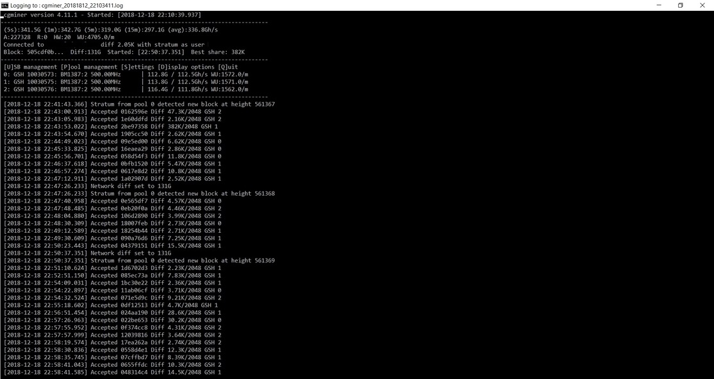The image size is (714, 379).
Task: Click log line 'Accepted 16eaea29'
Action: coord(112,149)
